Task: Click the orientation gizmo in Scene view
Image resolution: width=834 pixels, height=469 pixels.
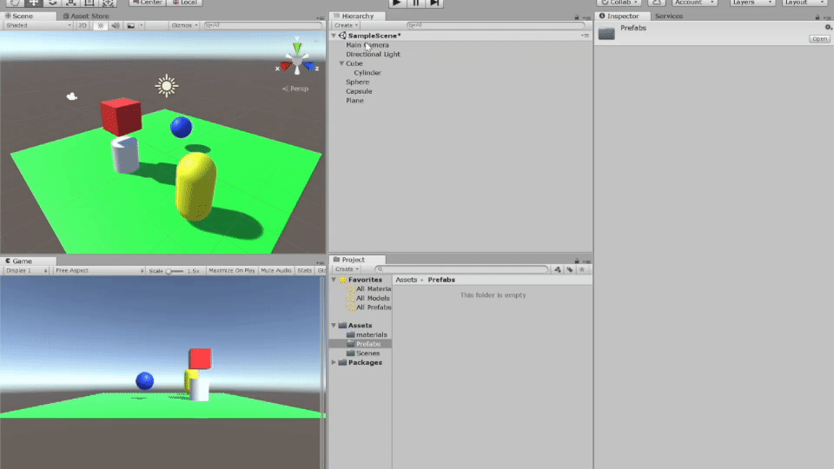Action: (298, 62)
